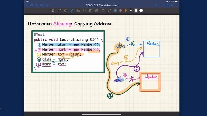This screenshot has width=207, height=116.
Task: Toggle read-only pen mode icon
Action: pyautogui.click(x=172, y=5)
